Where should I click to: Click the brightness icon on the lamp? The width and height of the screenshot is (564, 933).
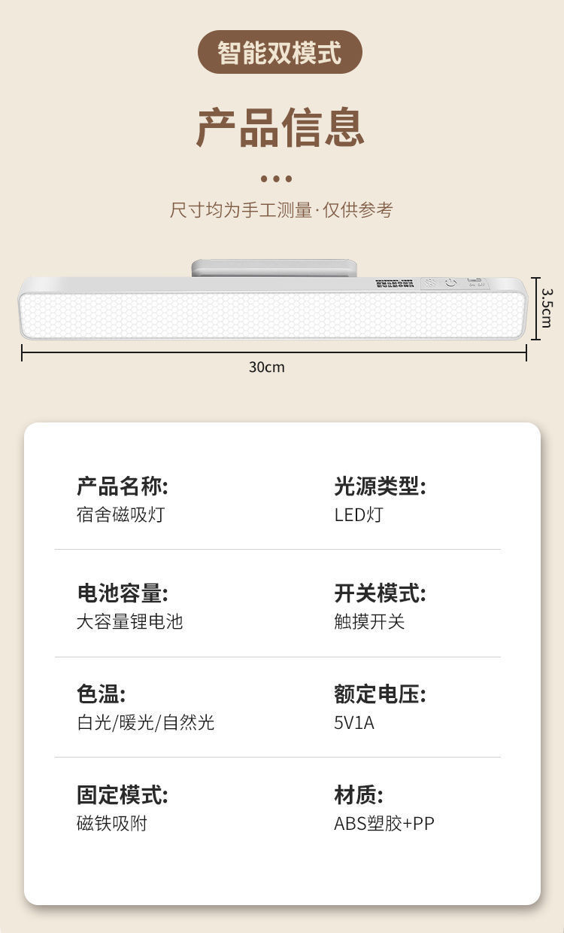pyautogui.click(x=431, y=283)
